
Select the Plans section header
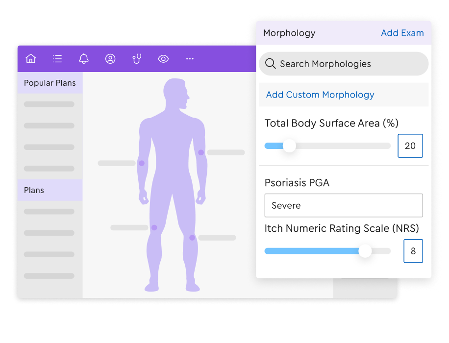50,190
